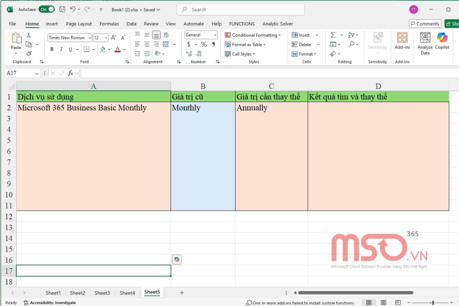Click the Fill Color paint bucket
Screen dimensions: 459x306
click(103, 49)
